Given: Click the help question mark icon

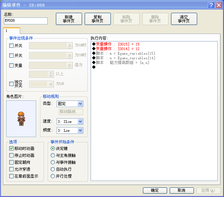Looking at the screenshot, I should [x=211, y=5].
